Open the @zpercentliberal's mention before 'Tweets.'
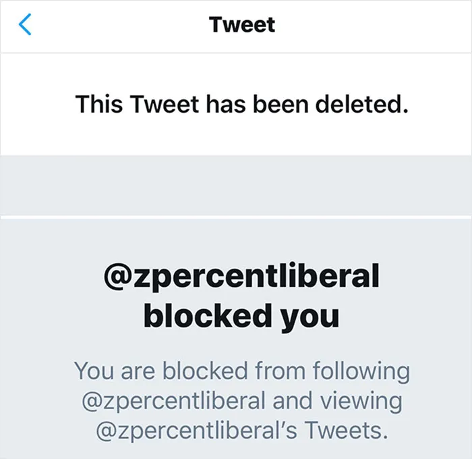The width and height of the screenshot is (472, 459). click(x=197, y=431)
